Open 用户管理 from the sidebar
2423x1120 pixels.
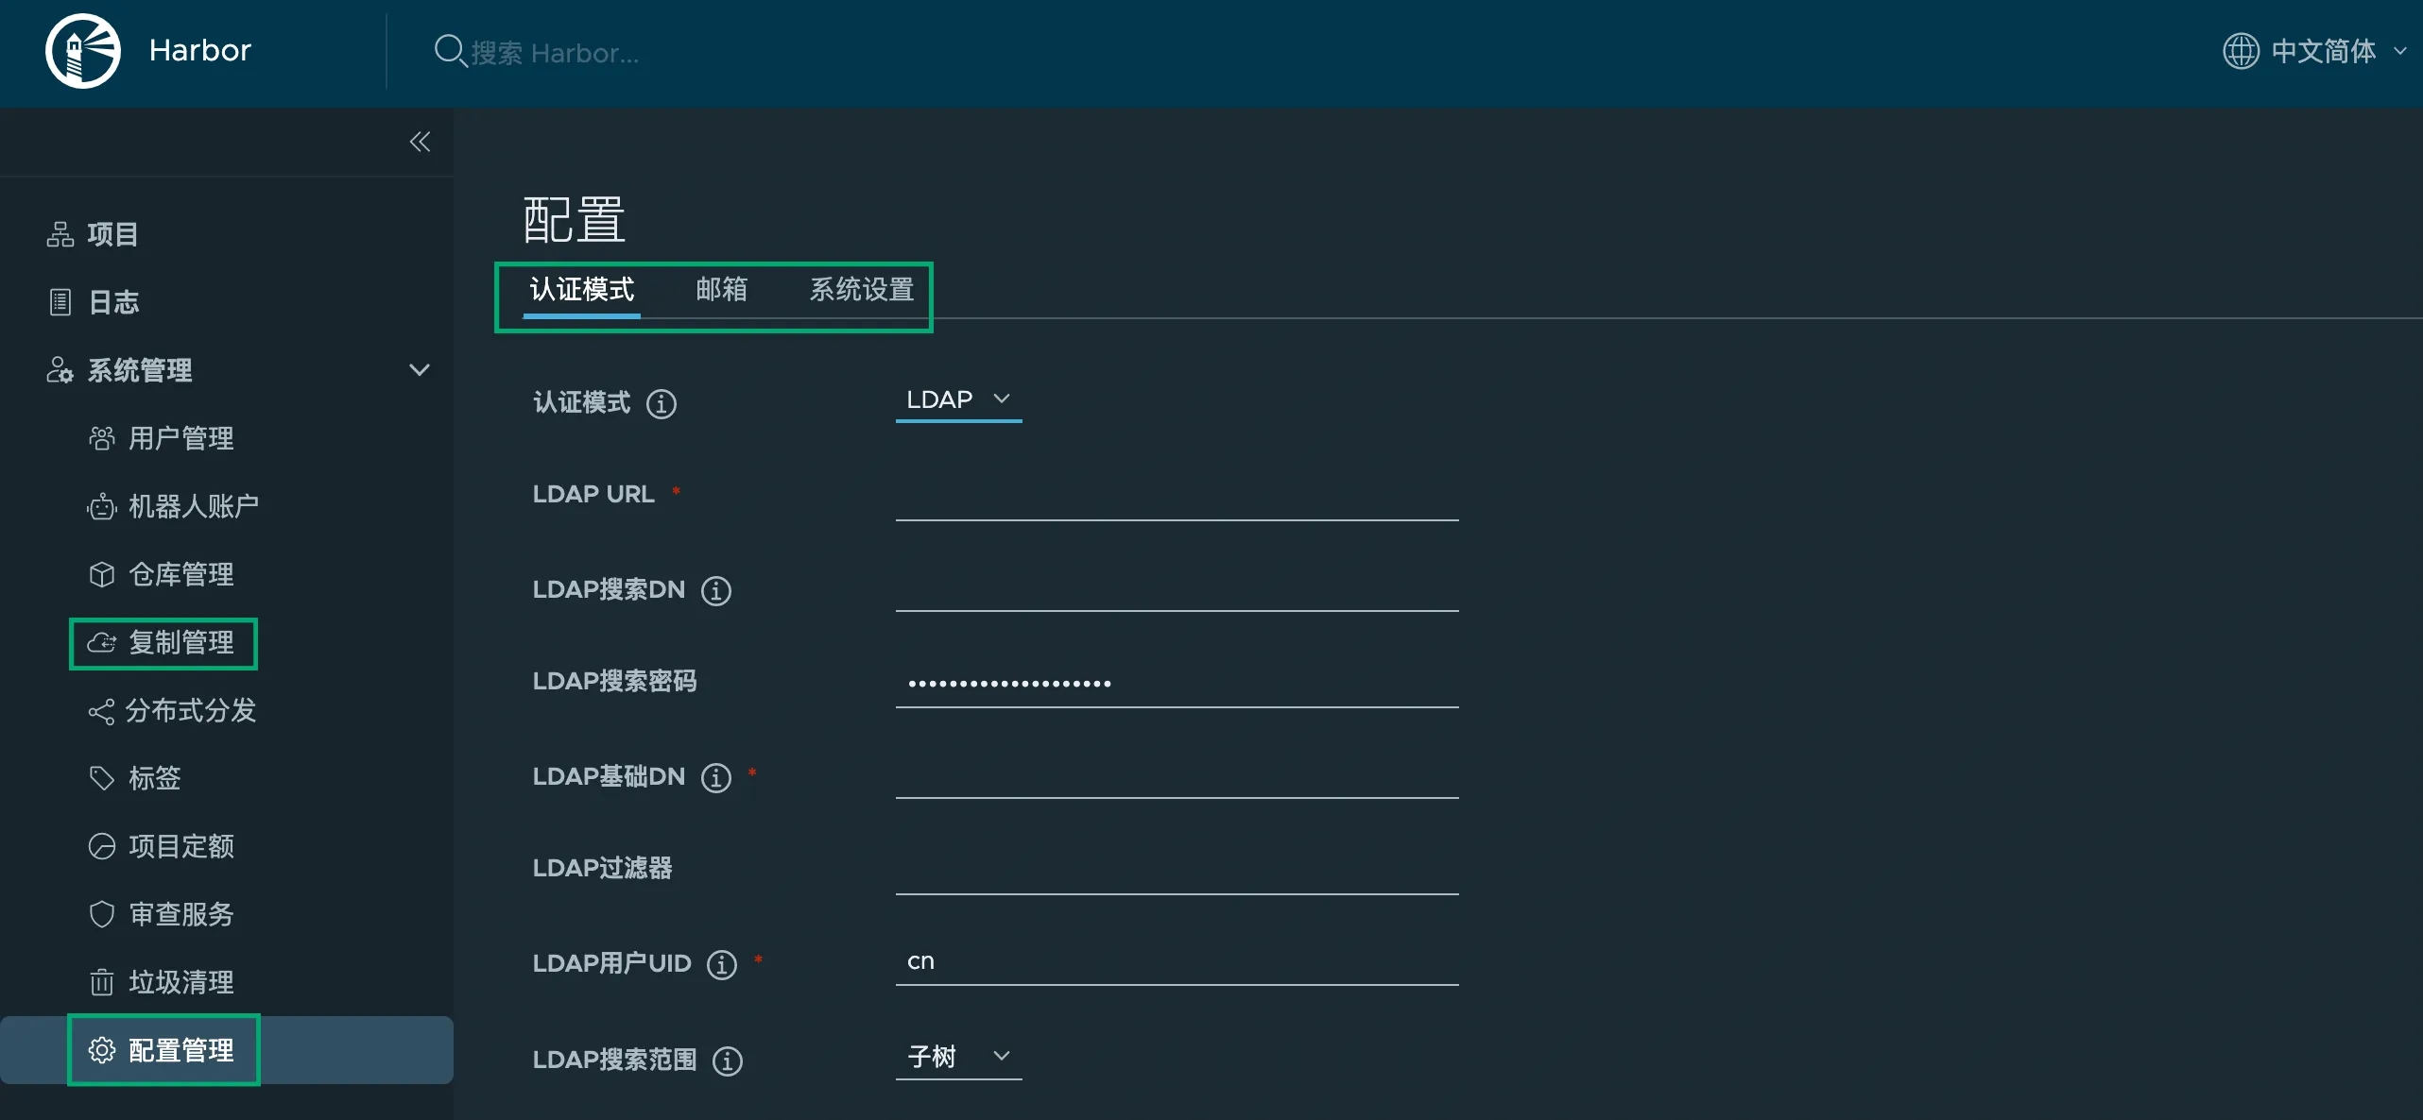pos(180,437)
